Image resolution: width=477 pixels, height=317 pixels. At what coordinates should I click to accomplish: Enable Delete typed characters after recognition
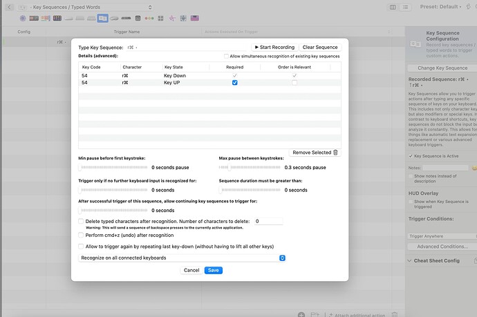tap(82, 221)
